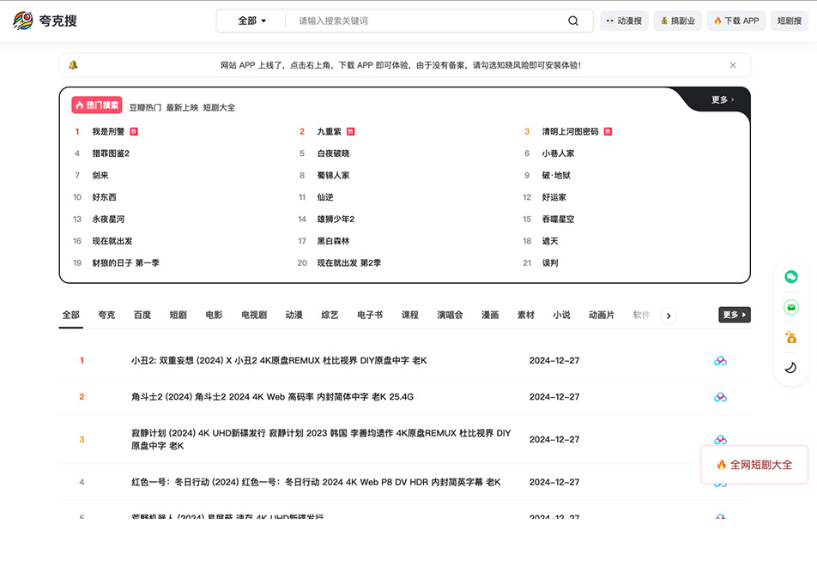Viewport: 817px width, 584px height.
Task: Click the magnifier search icon
Action: 573,21
